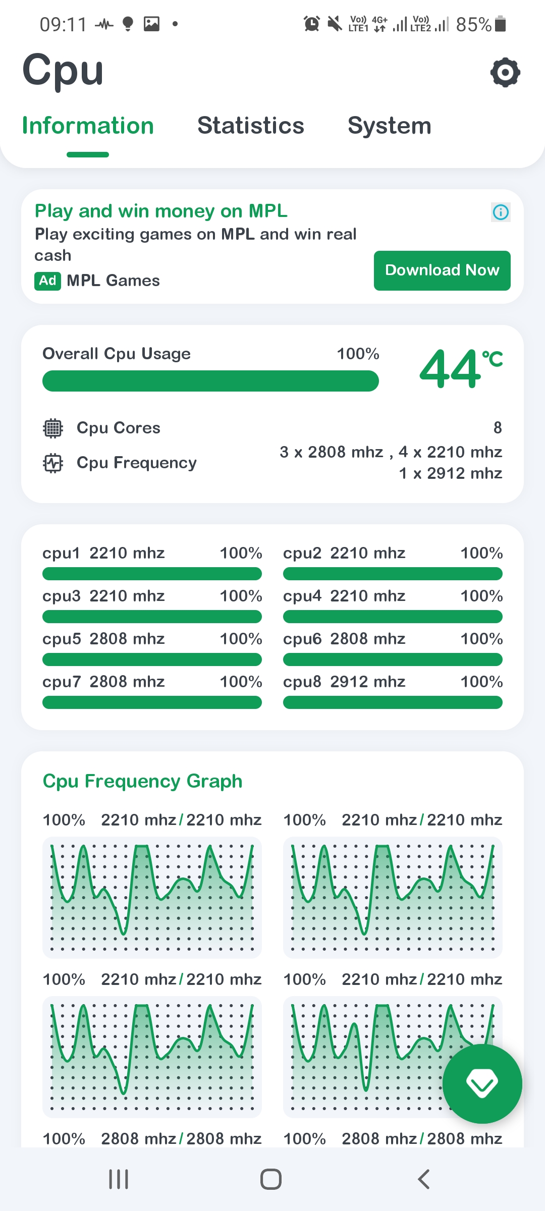
Task: Tap the cpu8 2912 mhz usage bar
Action: [393, 702]
